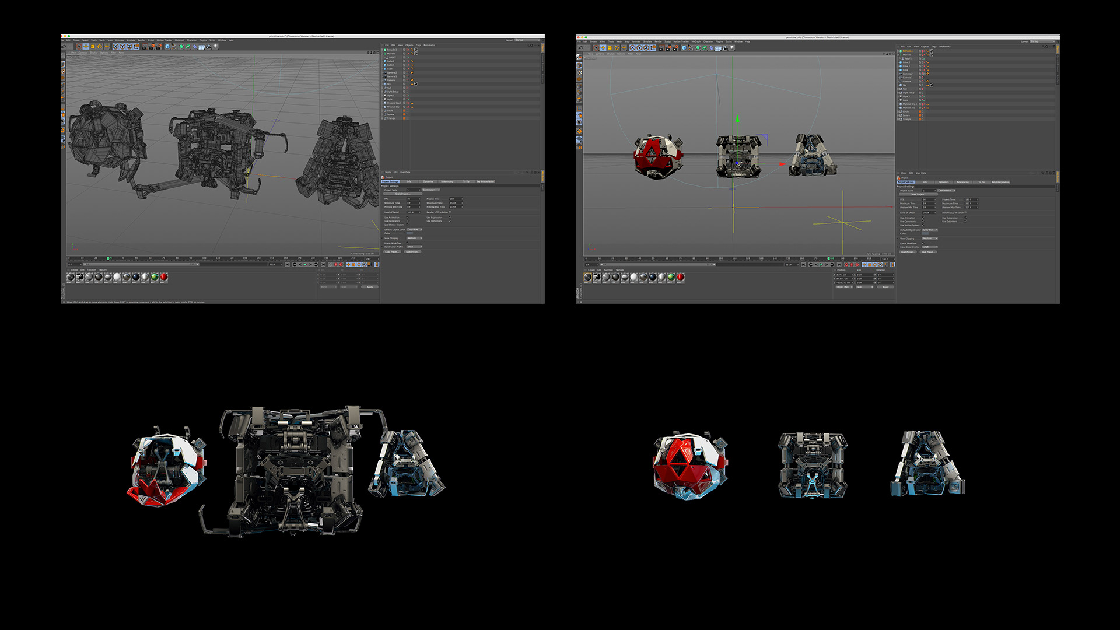
Task: Click the X-axis lock icon in right window
Action: point(632,48)
